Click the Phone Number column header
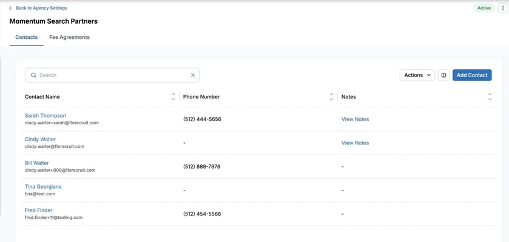Screen dimensions: 509x242 coord(201,96)
